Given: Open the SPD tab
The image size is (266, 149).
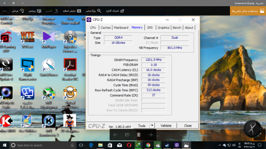Looking at the screenshot, I should coord(150,28).
